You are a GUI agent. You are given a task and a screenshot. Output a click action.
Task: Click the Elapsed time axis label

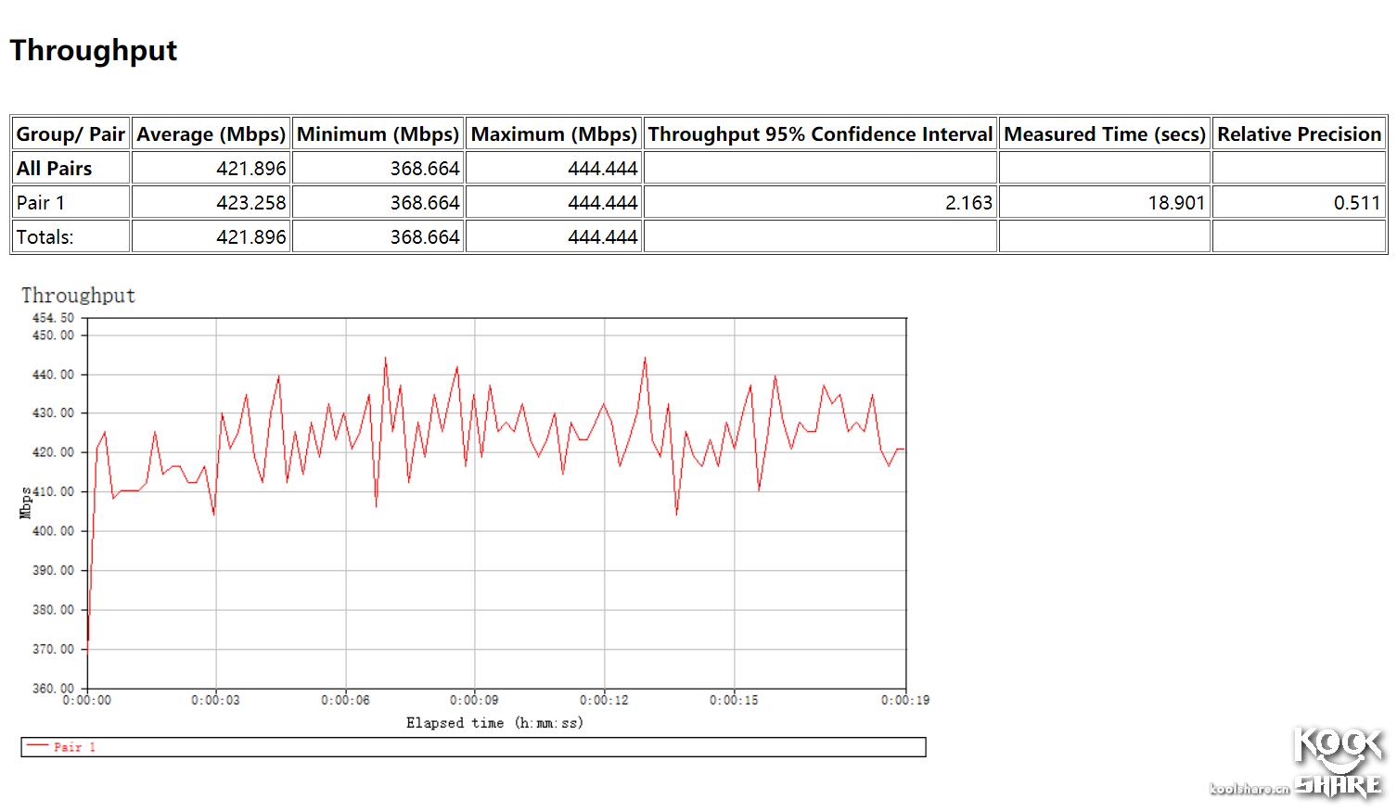pyautogui.click(x=496, y=722)
